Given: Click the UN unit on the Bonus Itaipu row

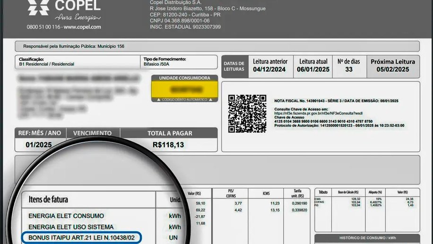Looking at the screenshot, I should (x=173, y=238).
